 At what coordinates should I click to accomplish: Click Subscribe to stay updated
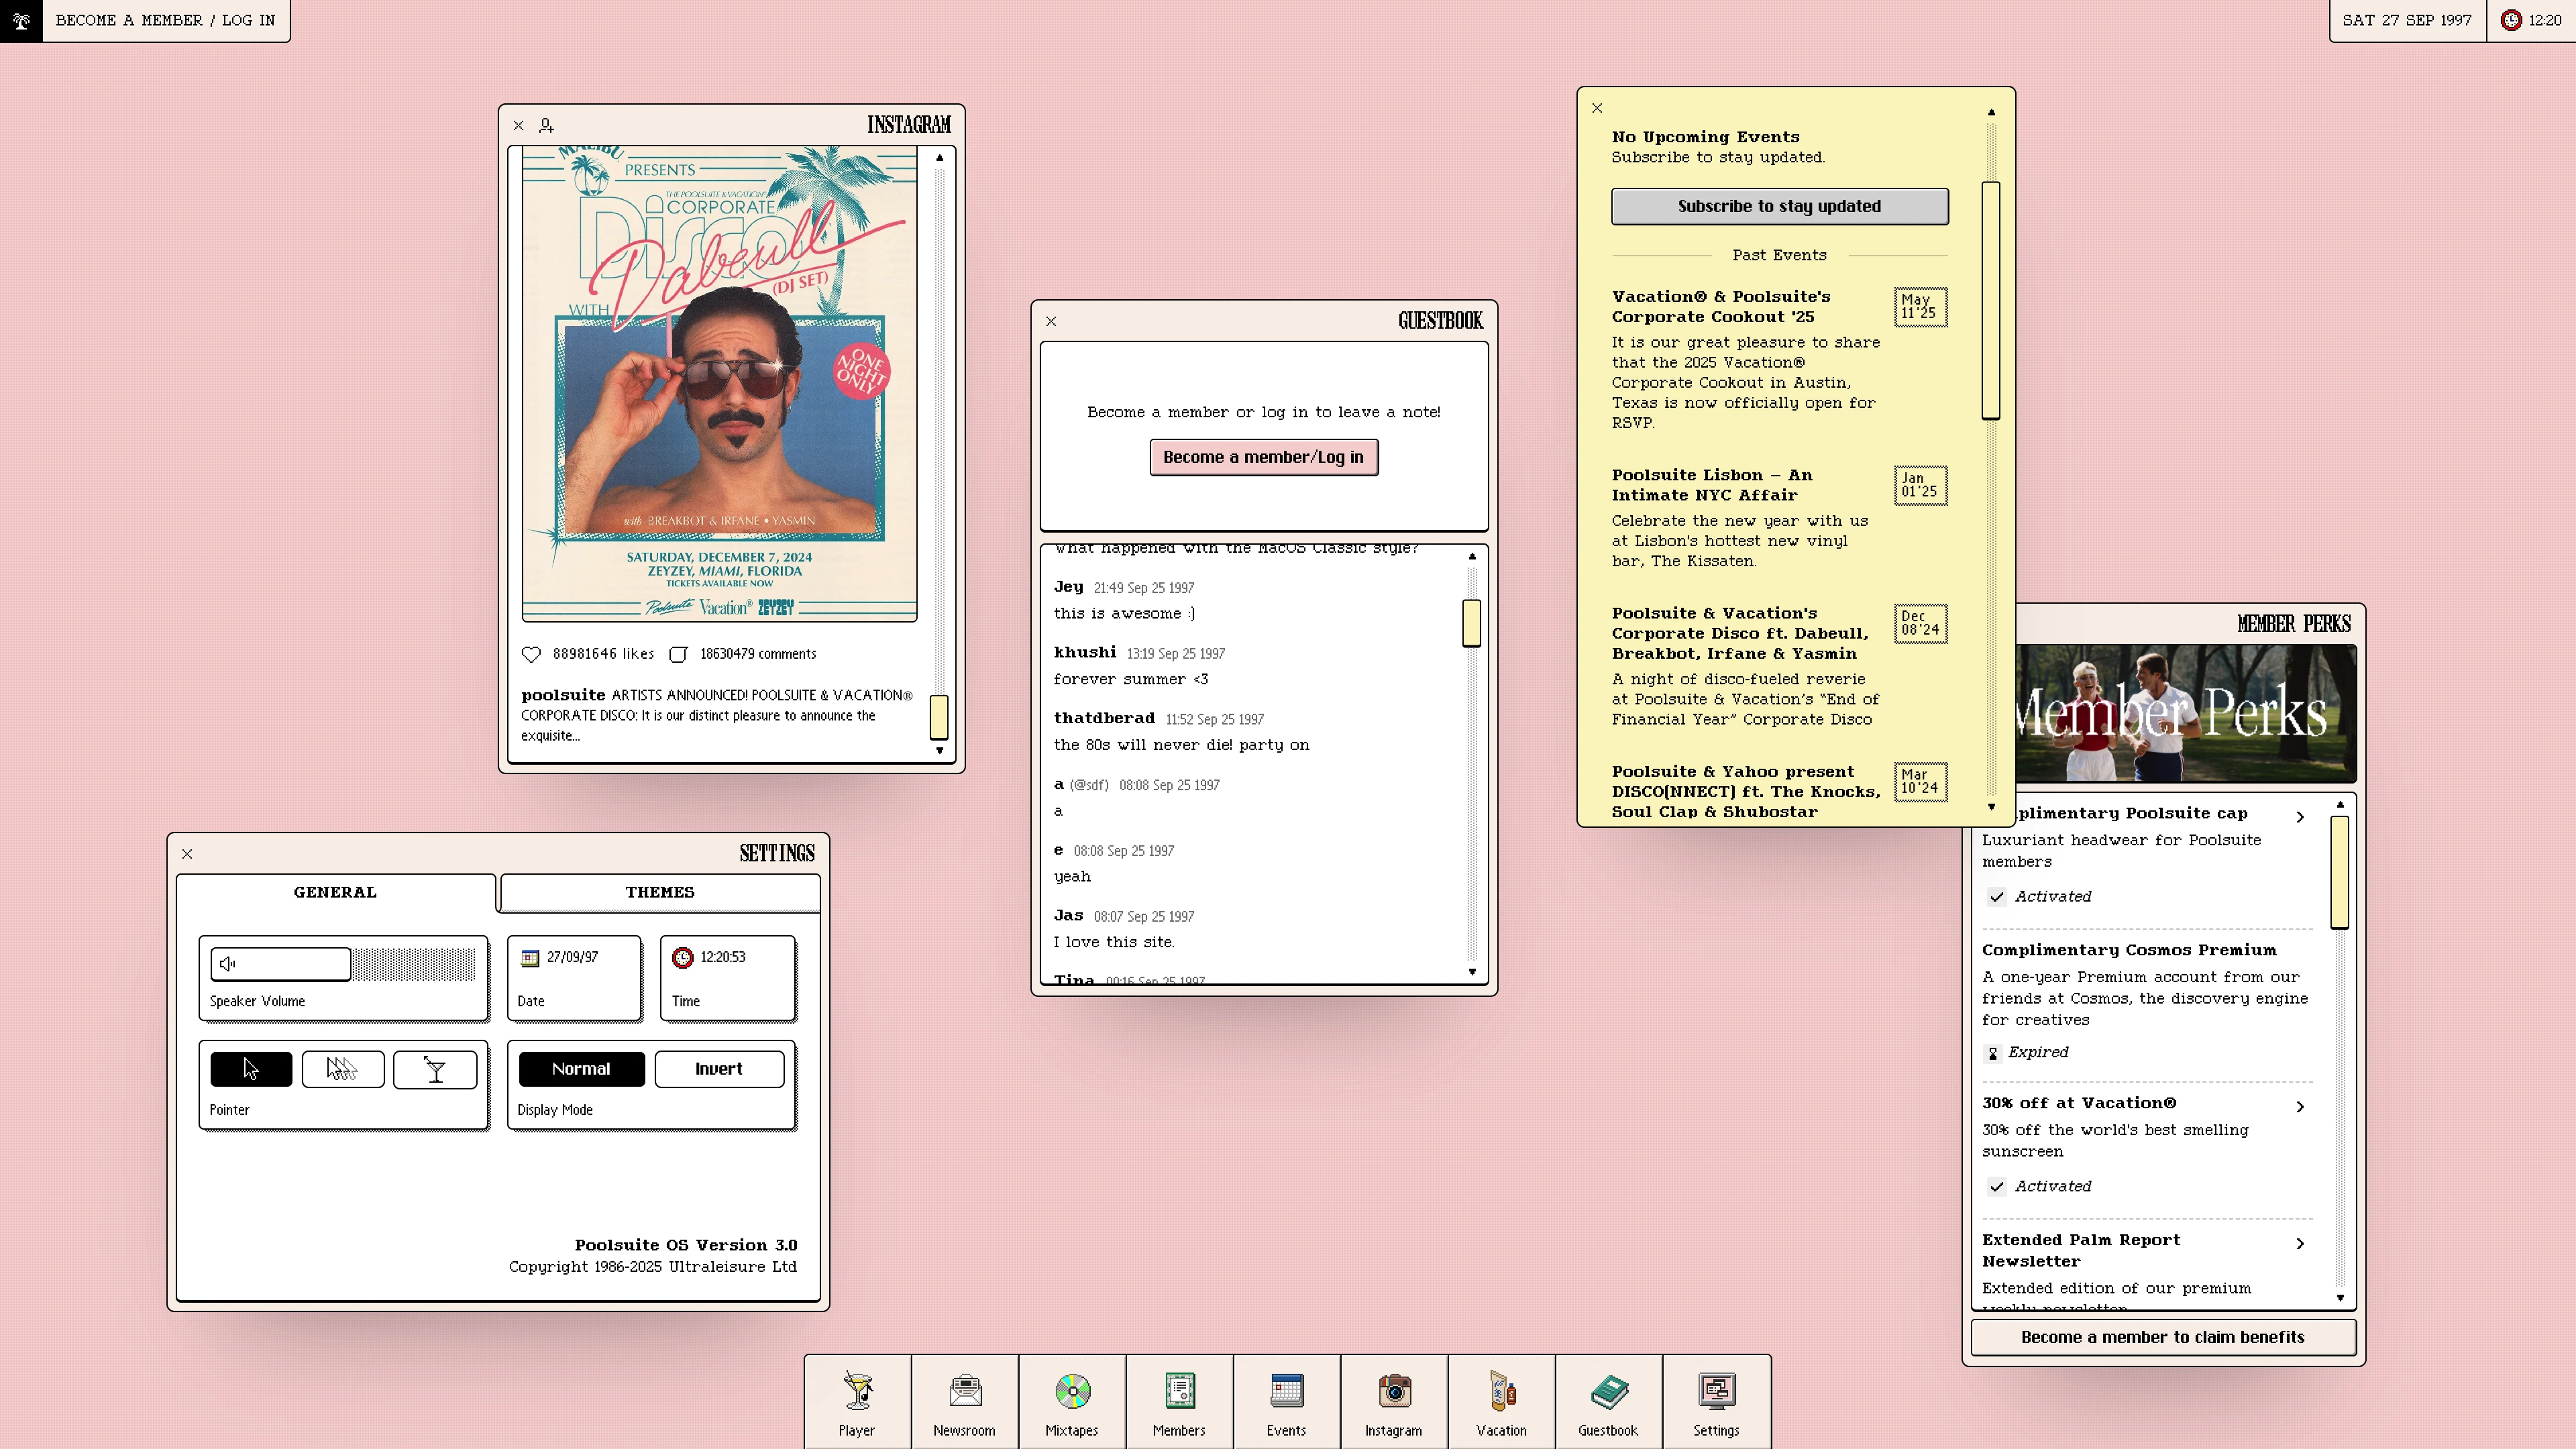(1779, 206)
